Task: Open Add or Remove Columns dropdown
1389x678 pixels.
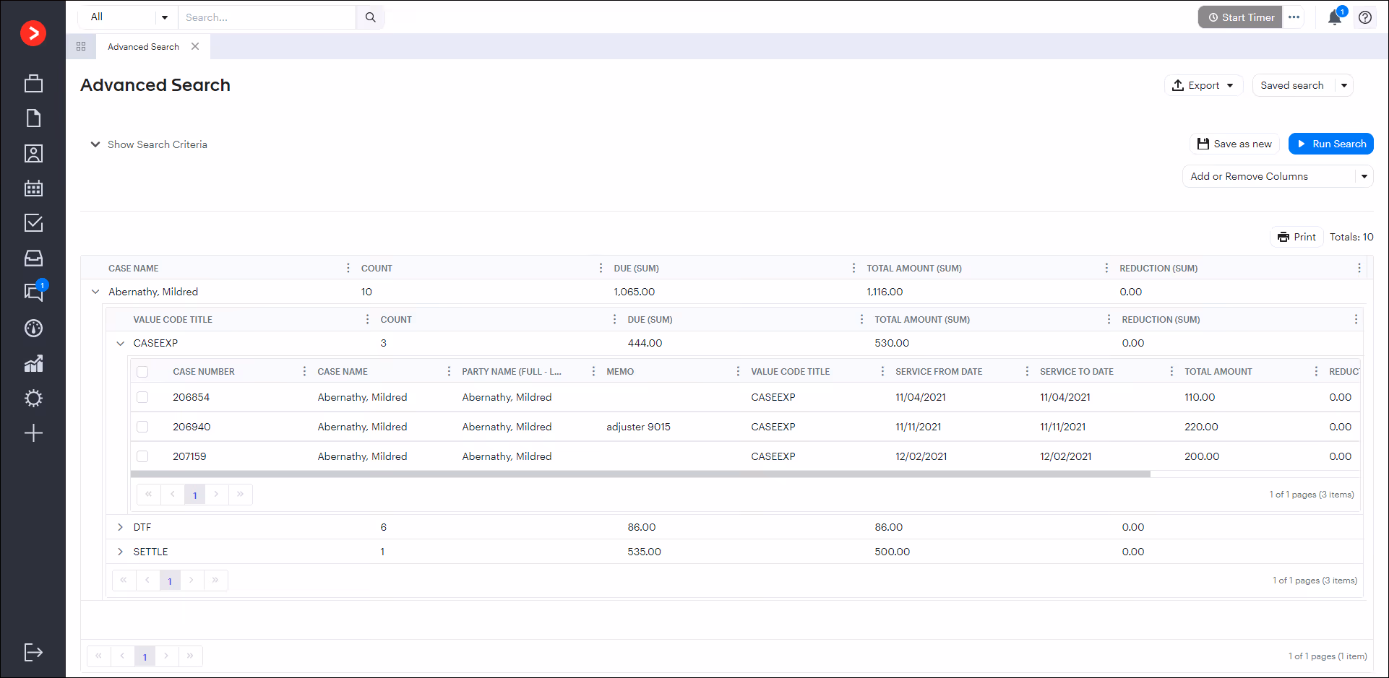Action: point(1278,176)
